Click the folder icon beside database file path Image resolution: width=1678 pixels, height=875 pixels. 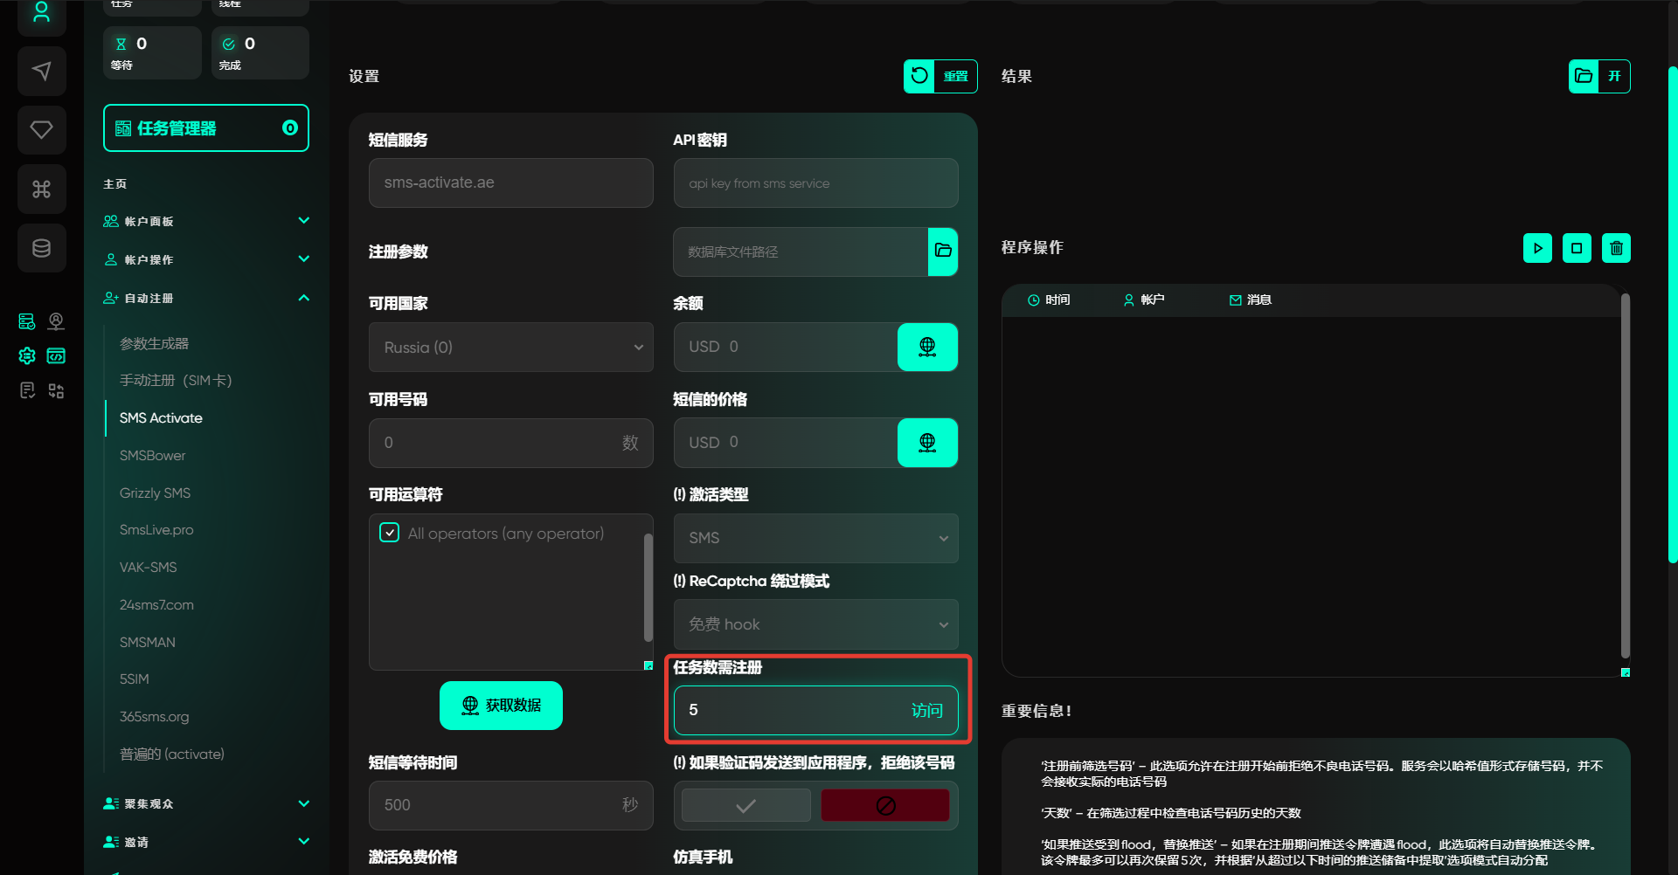943,251
